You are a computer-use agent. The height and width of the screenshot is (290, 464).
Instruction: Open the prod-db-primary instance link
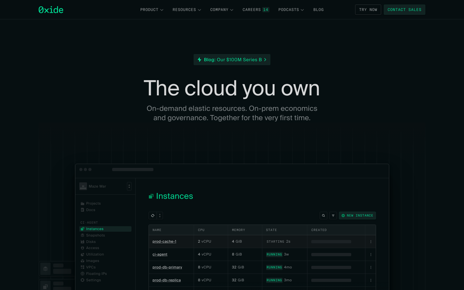[x=167, y=267]
